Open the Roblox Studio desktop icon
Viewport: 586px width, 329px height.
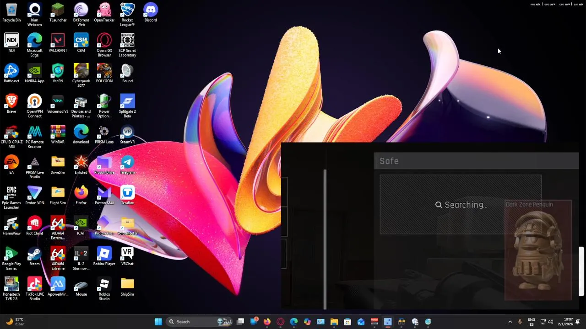coord(104,289)
